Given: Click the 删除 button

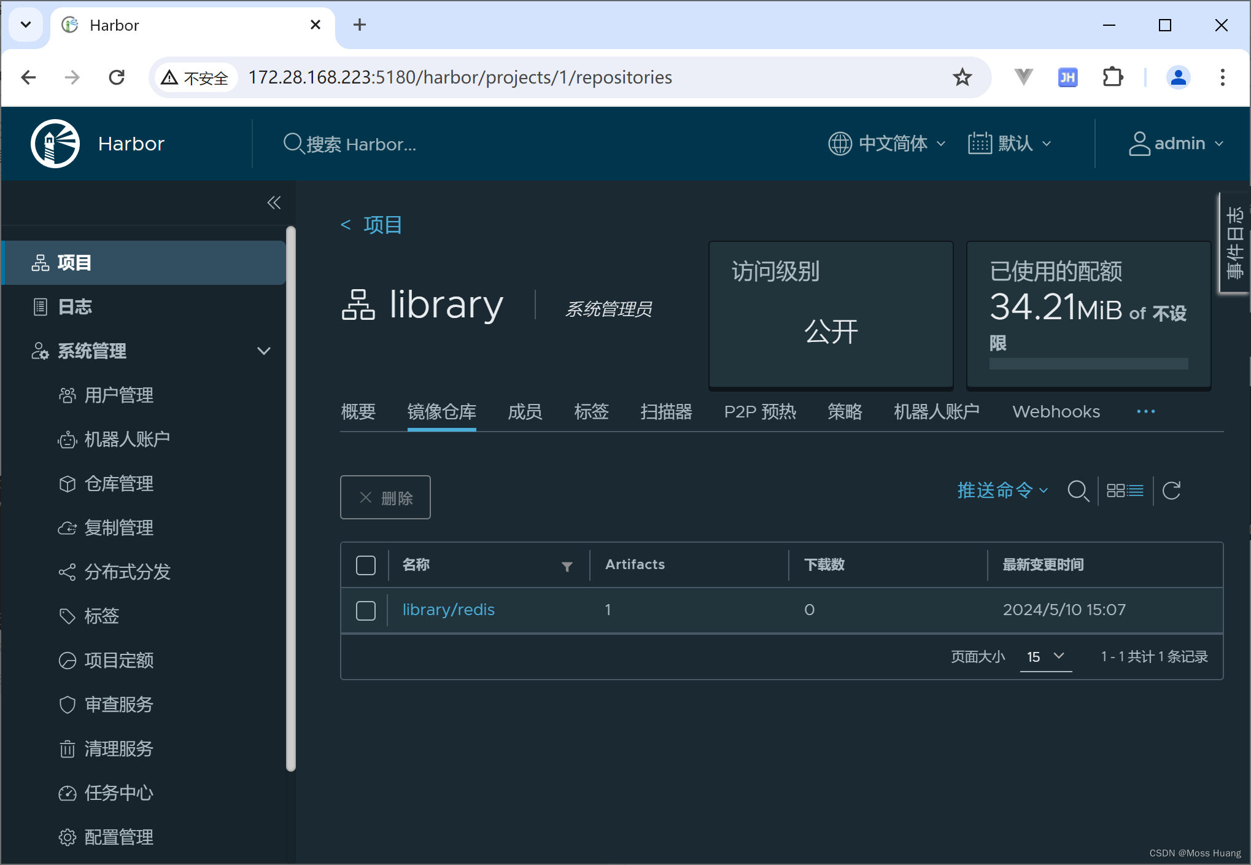Looking at the screenshot, I should (x=385, y=497).
